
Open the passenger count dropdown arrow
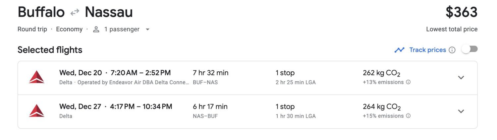point(147,29)
